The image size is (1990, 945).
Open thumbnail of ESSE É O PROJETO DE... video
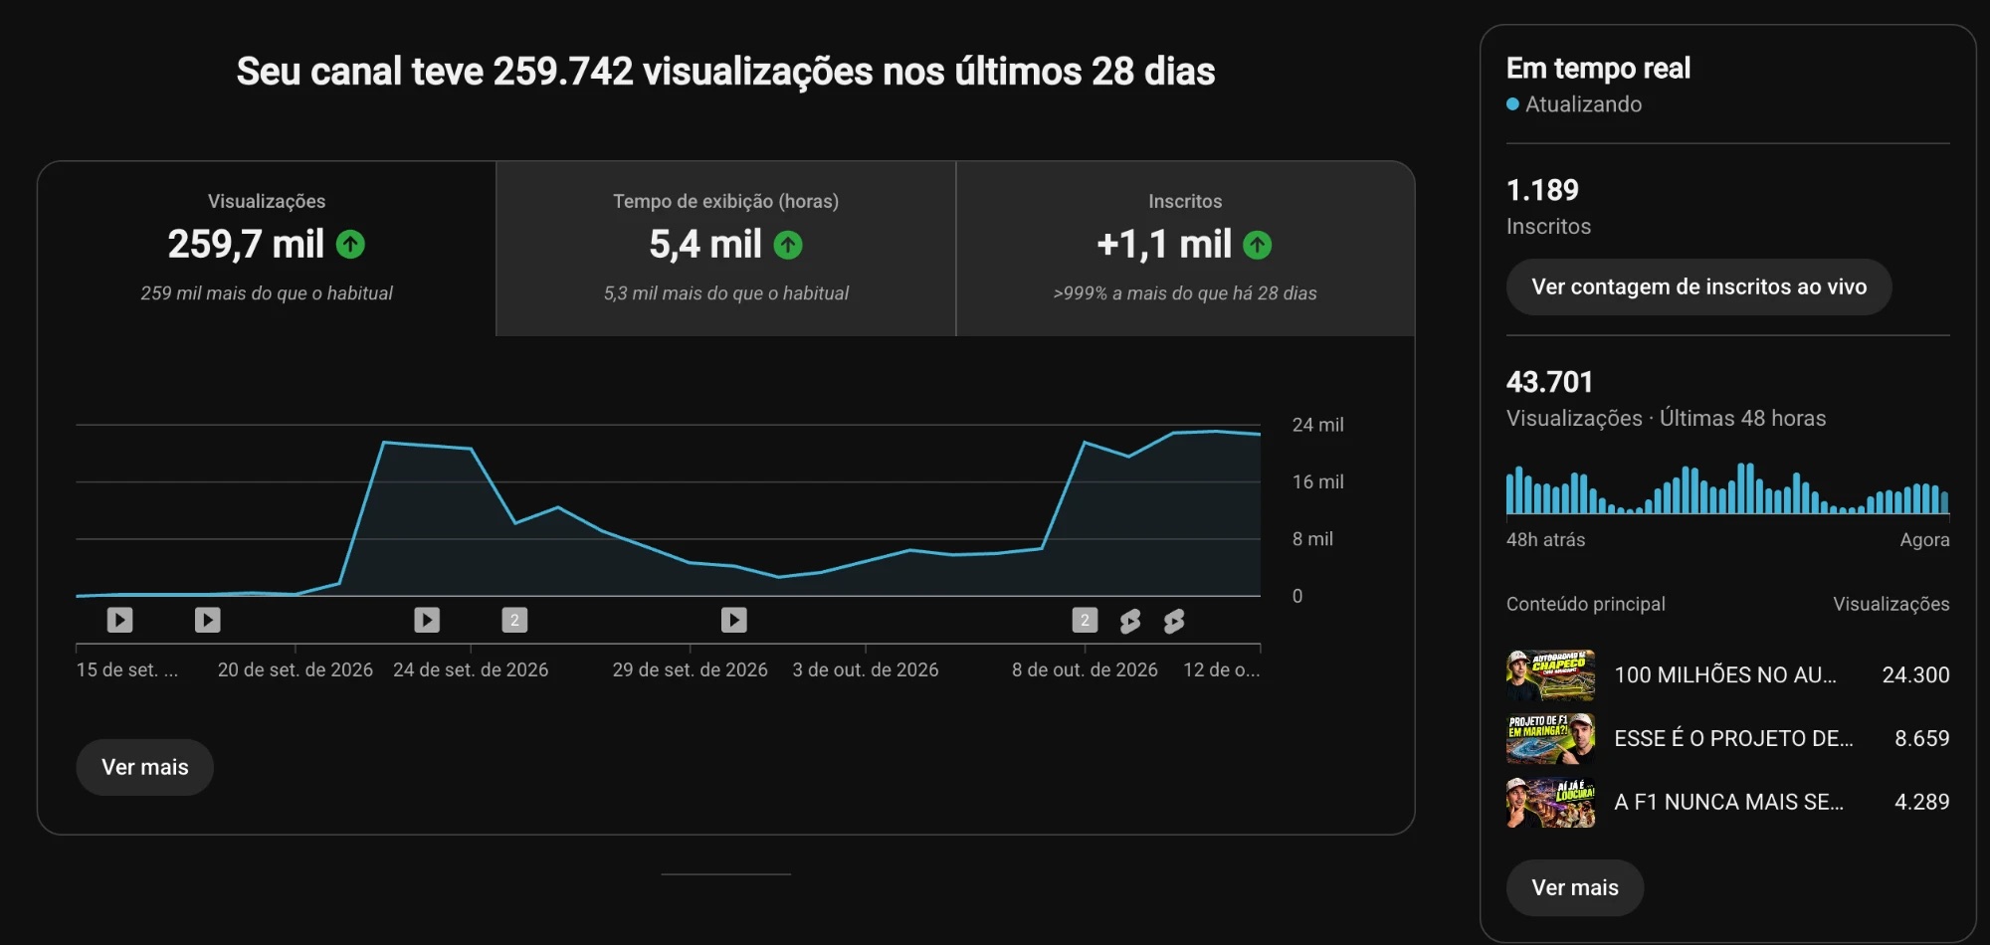point(1551,739)
